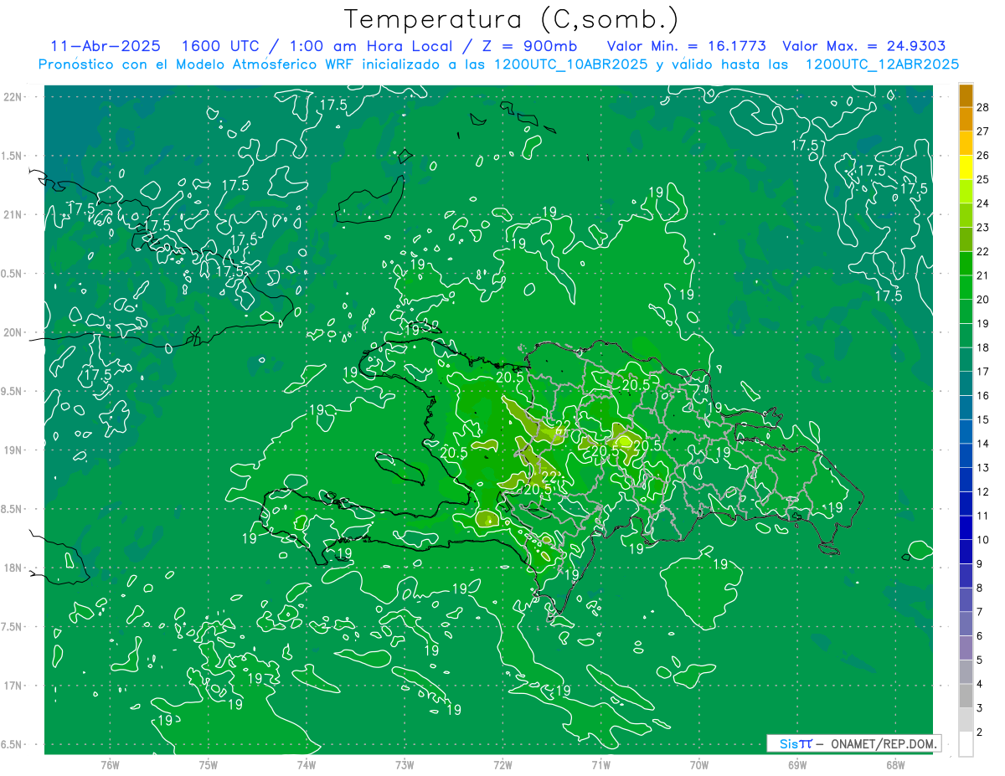Select the "1200UTC_10ABR2025" initialization time
The image size is (1005, 776).
point(570,64)
